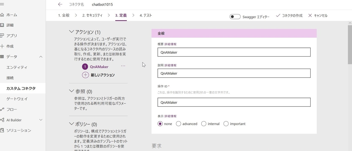Click the X icon for キャンセル
The height and width of the screenshot is (151, 352).
click(x=310, y=16)
